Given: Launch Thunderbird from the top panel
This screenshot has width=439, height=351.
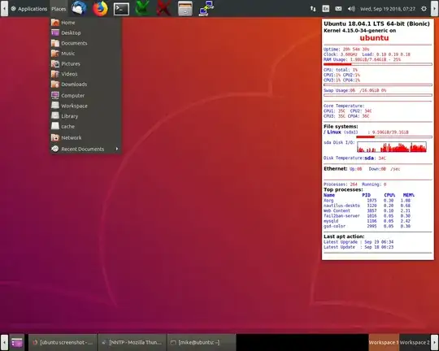Looking at the screenshot, I should (79, 8).
